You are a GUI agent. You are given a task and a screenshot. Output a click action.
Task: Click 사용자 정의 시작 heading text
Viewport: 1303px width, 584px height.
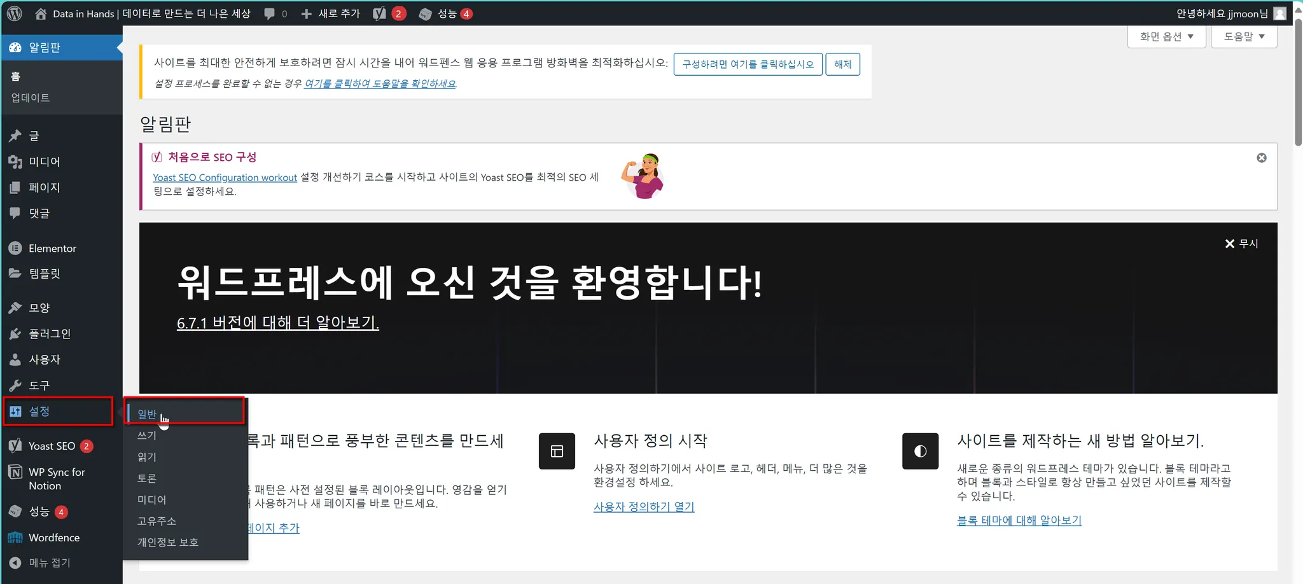point(650,441)
